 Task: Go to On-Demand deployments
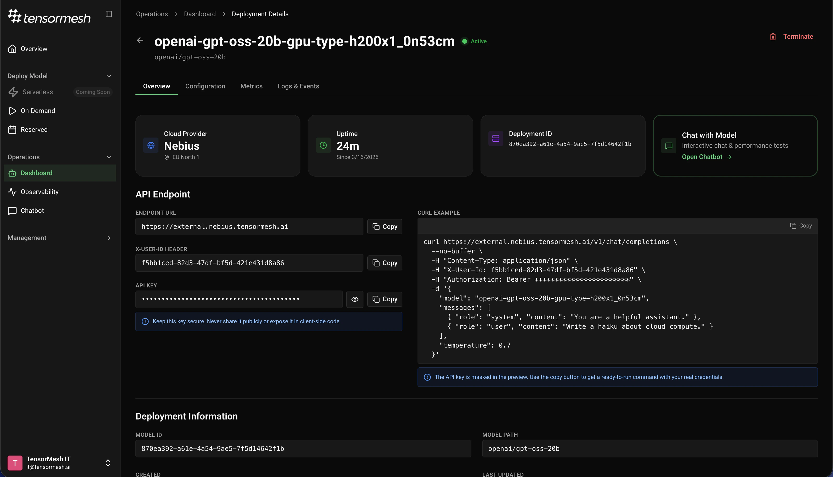pos(38,111)
